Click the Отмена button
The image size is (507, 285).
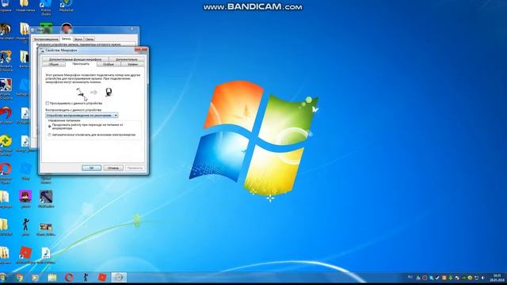click(113, 168)
